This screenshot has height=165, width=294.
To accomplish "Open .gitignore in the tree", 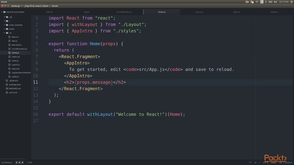I will point(14,81).
